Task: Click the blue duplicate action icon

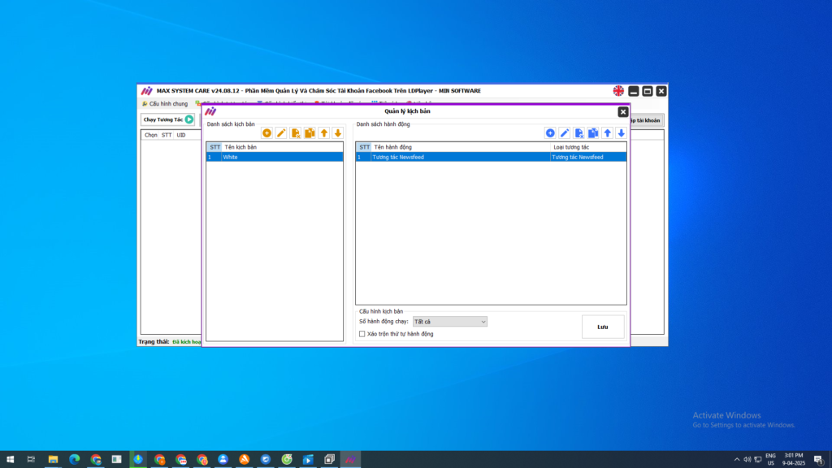Action: pos(593,132)
